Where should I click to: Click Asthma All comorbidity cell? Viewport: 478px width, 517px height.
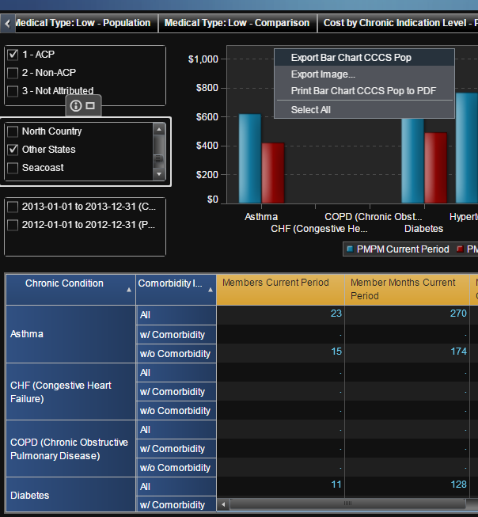[x=176, y=315]
